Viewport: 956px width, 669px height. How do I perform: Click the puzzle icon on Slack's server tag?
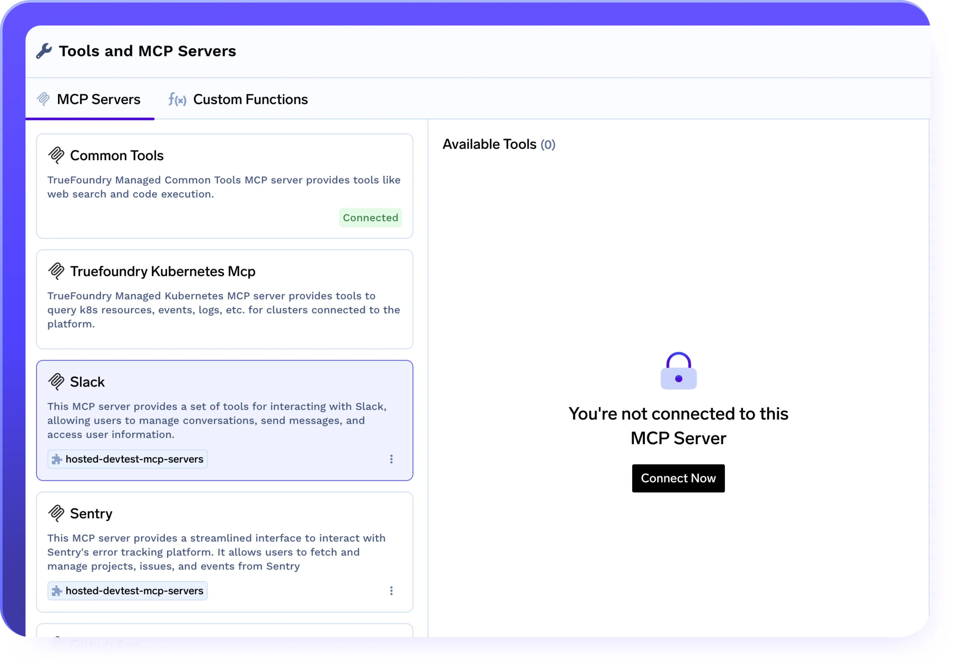pyautogui.click(x=57, y=459)
